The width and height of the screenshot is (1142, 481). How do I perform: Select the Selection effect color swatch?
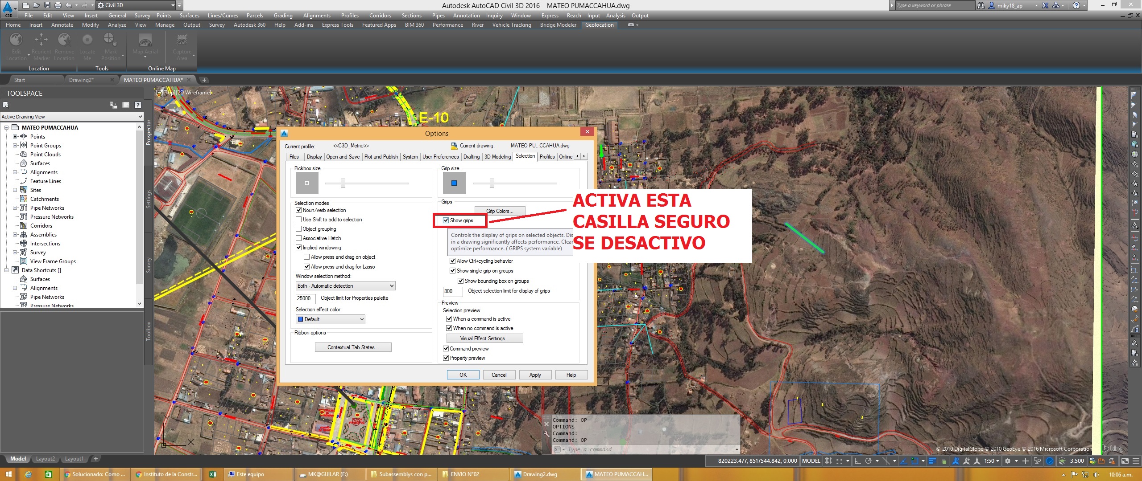301,318
